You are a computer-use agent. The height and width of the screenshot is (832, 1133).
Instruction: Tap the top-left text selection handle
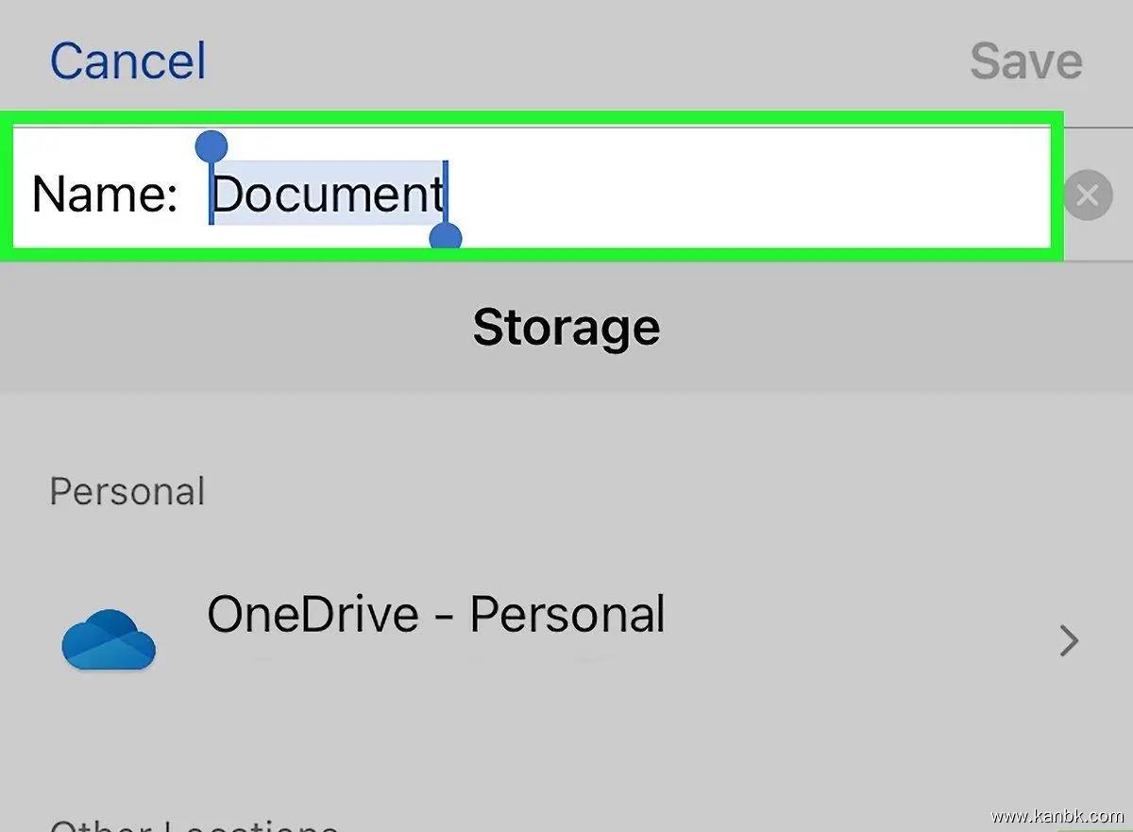[211, 146]
